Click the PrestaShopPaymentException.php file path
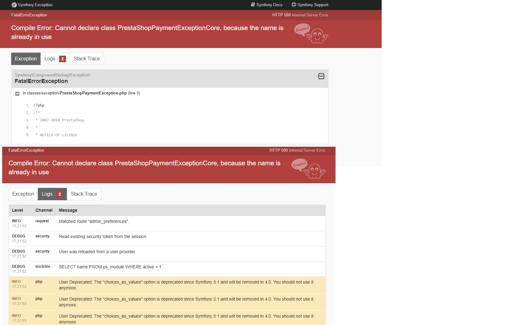 tap(77, 93)
